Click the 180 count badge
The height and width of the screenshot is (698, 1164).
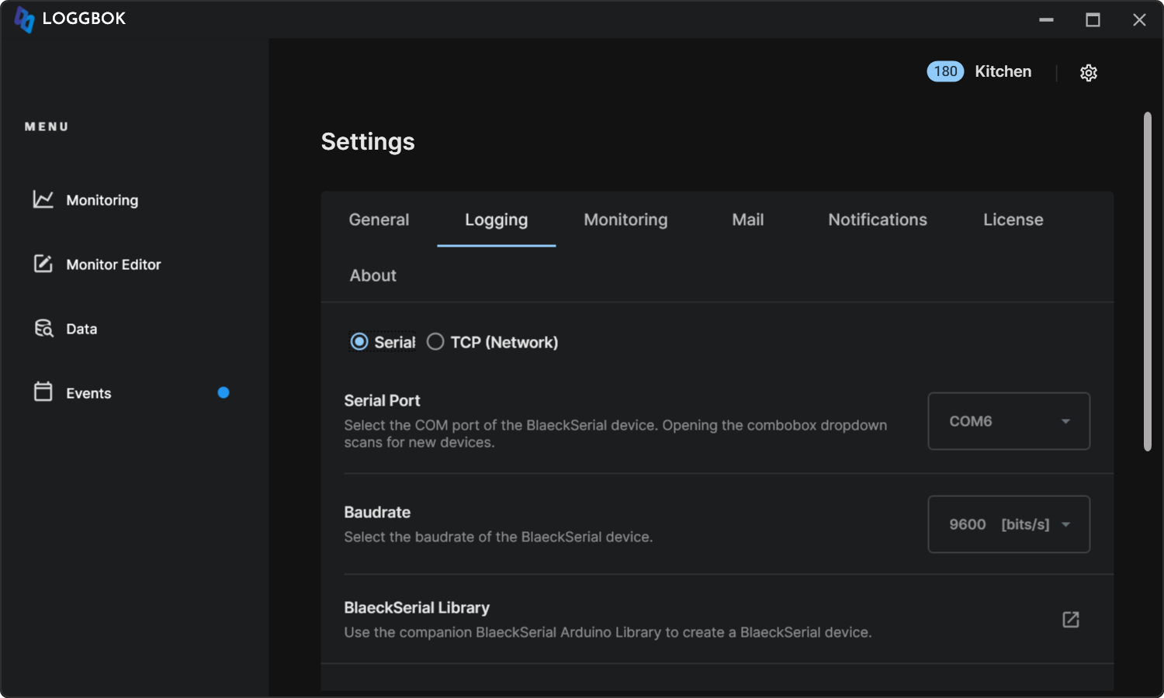(945, 71)
